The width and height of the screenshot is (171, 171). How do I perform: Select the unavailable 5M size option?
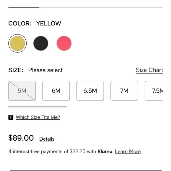click(22, 91)
